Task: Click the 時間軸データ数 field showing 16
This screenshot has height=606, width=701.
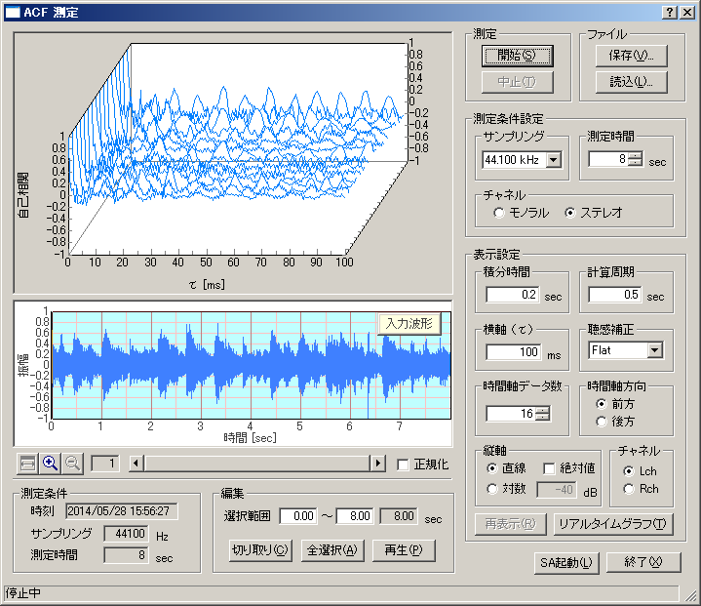Action: 511,414
